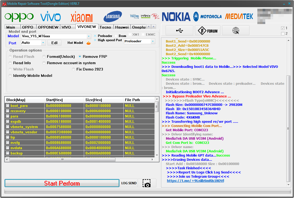Click the Xiaomi brand logo
The height and width of the screenshot is (198, 294).
click(x=81, y=17)
